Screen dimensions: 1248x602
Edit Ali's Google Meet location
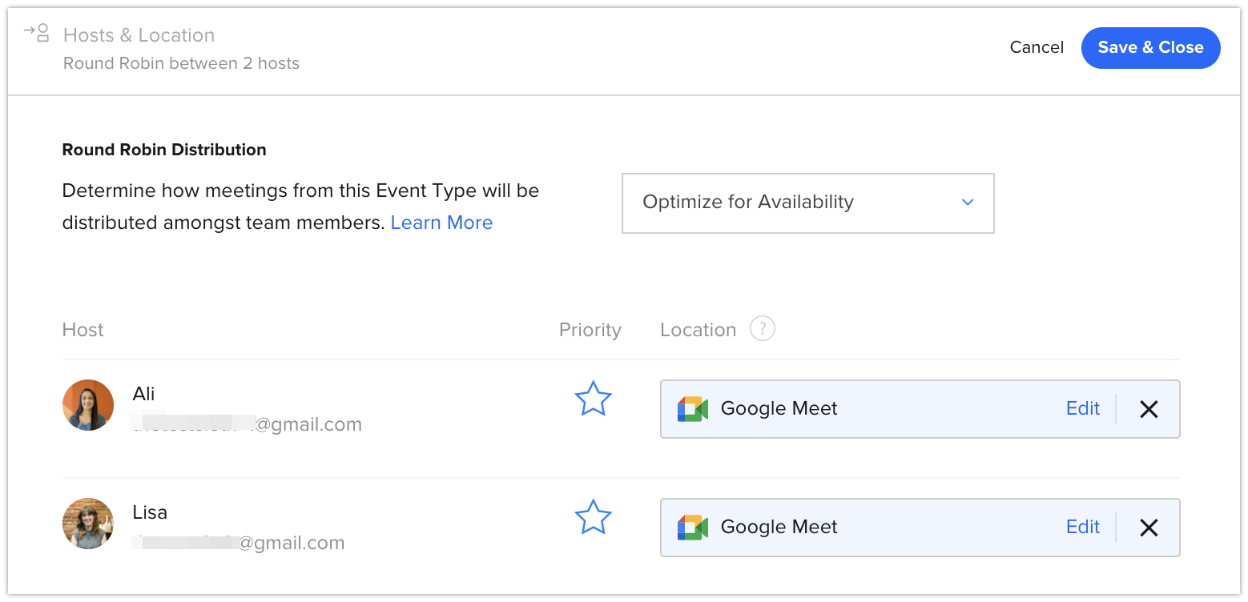click(1082, 408)
